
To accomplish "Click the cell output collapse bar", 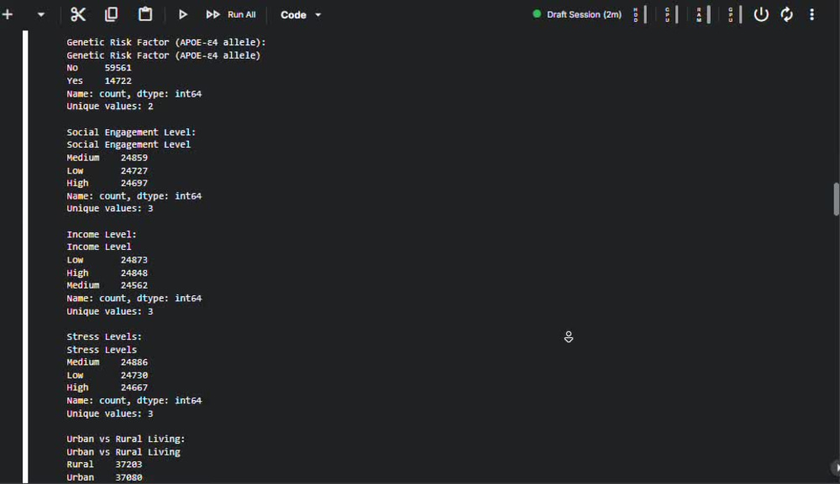I will pyautogui.click(x=25, y=257).
